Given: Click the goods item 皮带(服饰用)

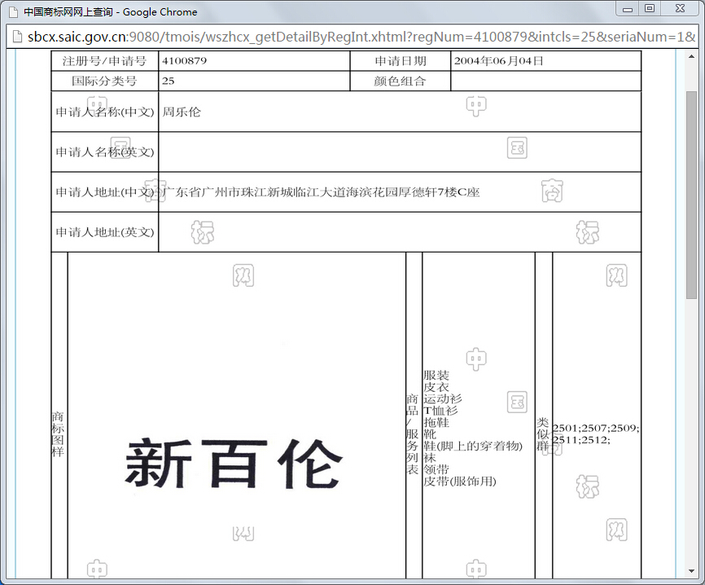Looking at the screenshot, I should click(460, 482).
